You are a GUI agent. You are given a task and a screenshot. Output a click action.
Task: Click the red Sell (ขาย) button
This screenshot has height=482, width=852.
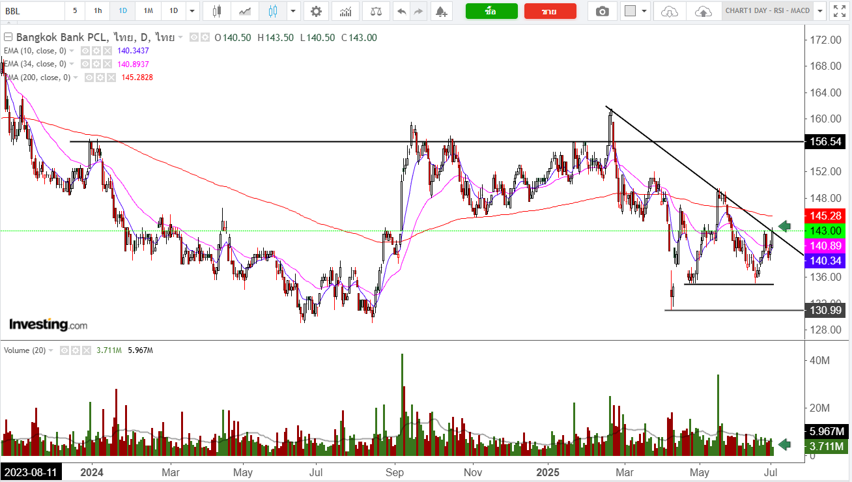(550, 11)
